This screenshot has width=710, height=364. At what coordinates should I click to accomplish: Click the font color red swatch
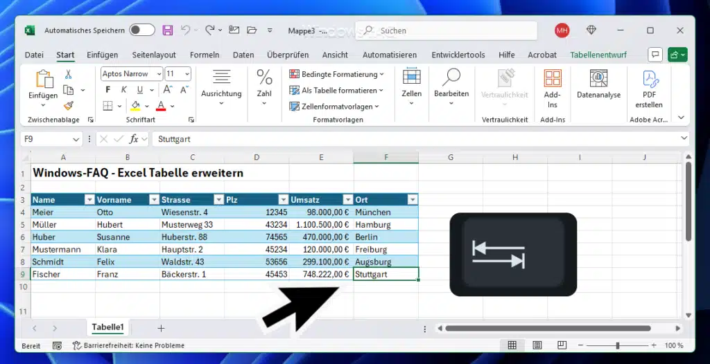pos(160,107)
